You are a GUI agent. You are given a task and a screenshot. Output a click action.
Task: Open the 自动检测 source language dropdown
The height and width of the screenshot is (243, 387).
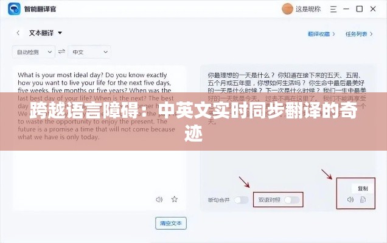pos(33,52)
